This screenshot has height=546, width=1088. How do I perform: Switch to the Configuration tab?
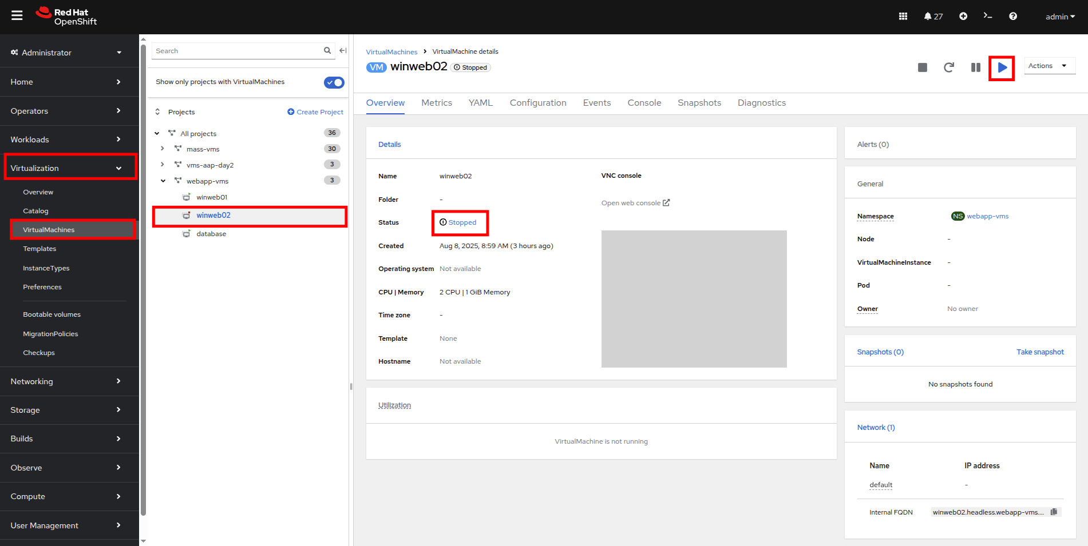[538, 103]
